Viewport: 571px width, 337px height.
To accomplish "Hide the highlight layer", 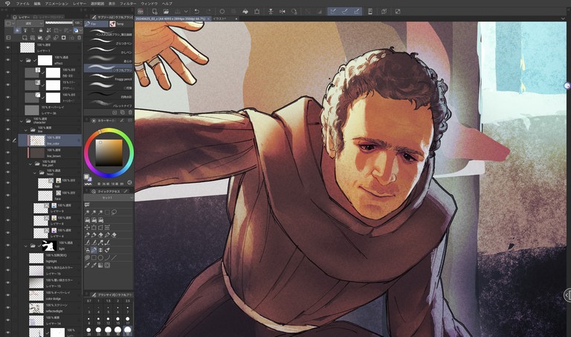I will [x=7, y=258].
